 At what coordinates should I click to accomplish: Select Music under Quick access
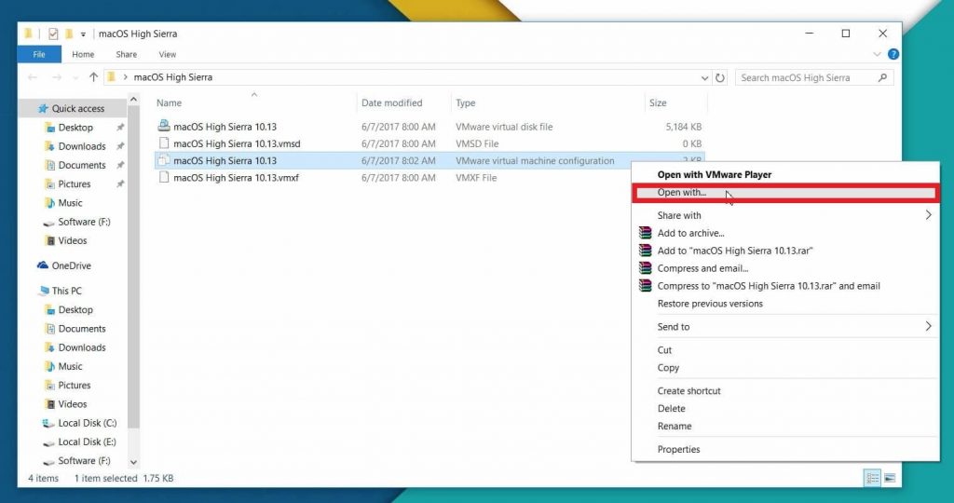(70, 202)
